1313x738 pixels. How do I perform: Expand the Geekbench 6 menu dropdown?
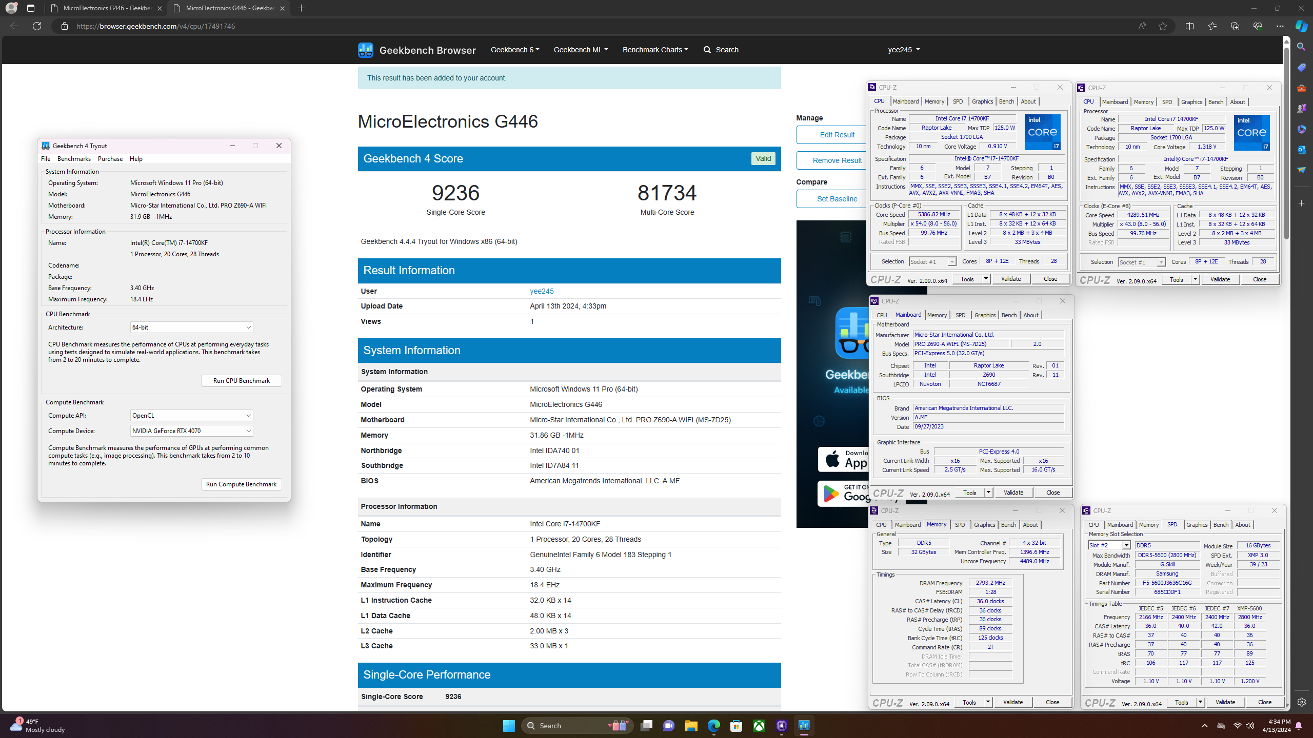(514, 50)
